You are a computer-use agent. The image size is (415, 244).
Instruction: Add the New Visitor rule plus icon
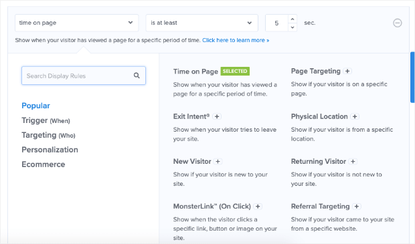pyautogui.click(x=218, y=162)
